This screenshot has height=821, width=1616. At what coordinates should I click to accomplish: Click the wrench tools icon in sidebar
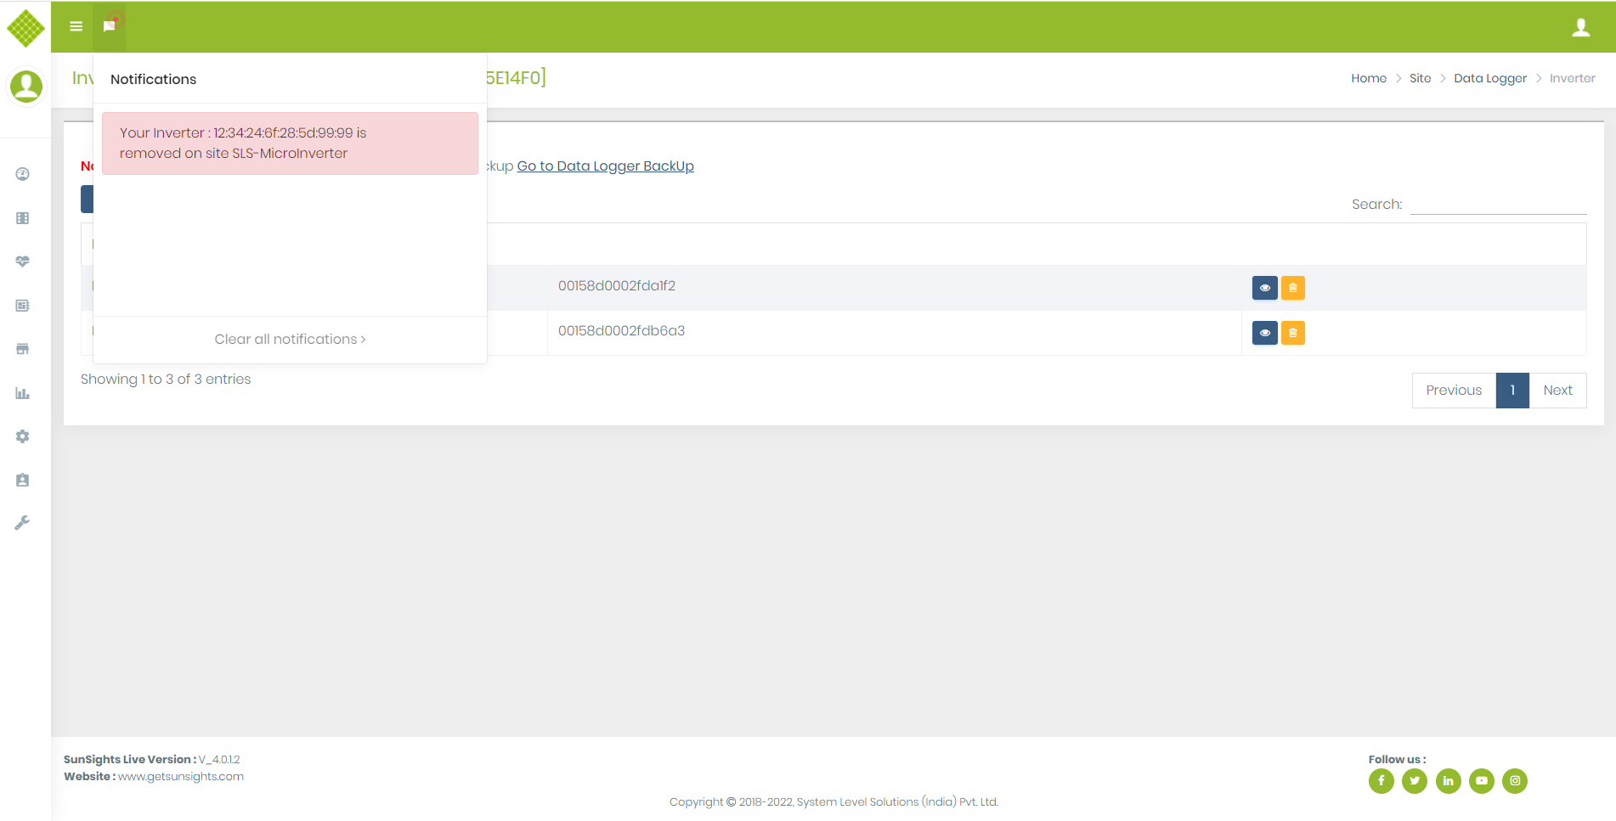(x=23, y=523)
